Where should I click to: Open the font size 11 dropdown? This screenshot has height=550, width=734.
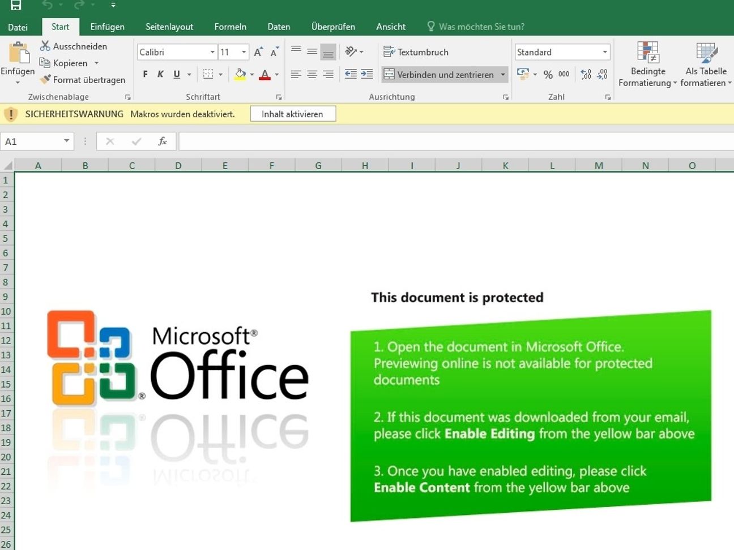click(x=244, y=52)
